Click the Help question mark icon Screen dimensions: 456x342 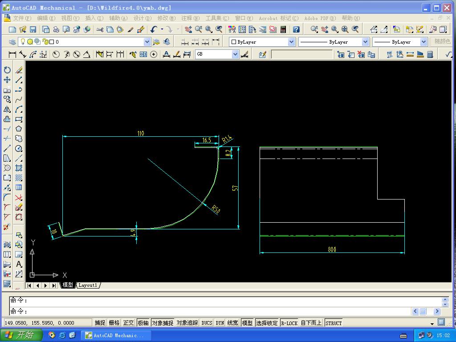pos(296,29)
